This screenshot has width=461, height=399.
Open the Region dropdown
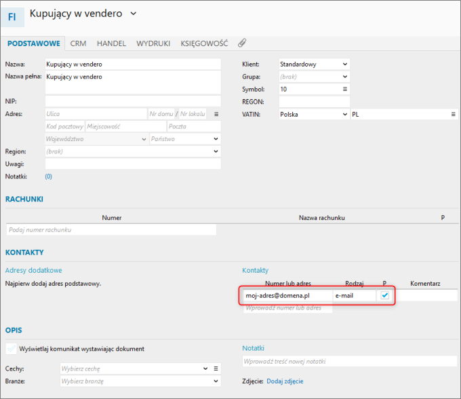coord(216,151)
